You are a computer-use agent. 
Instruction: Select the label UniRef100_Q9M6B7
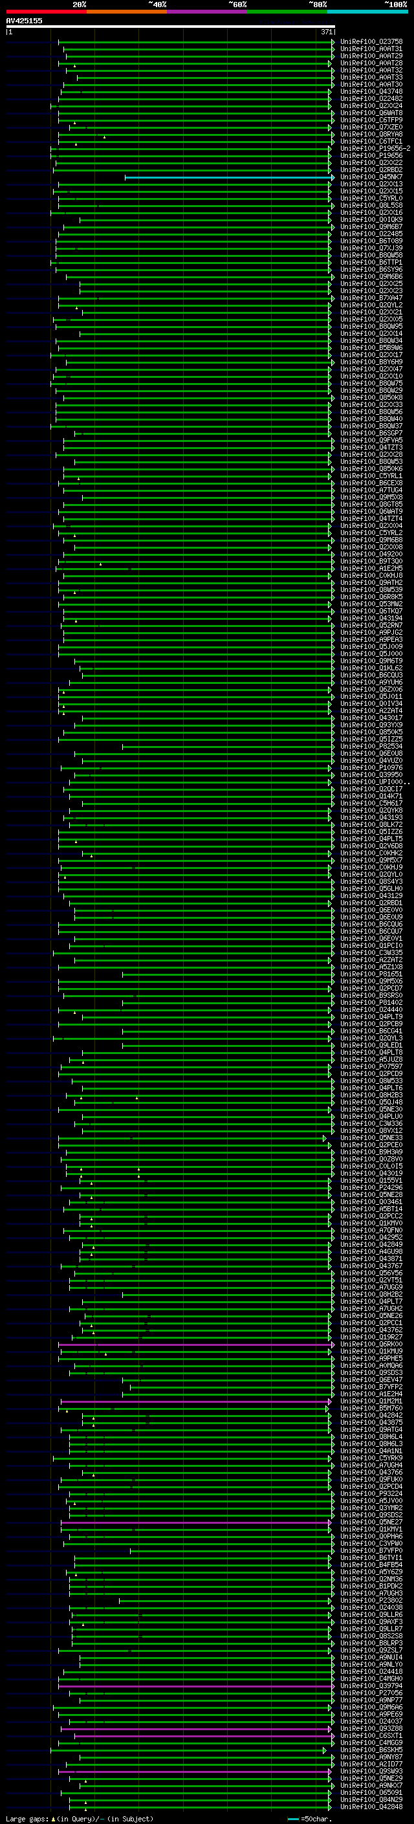[x=371, y=226]
